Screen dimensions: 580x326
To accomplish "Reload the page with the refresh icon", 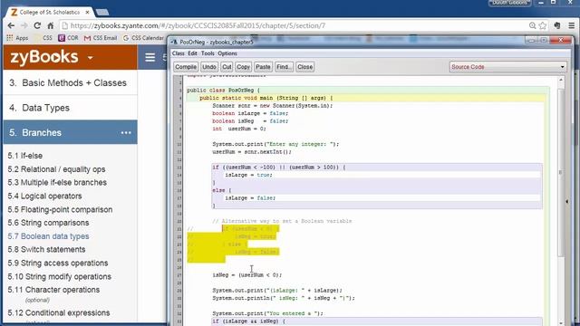I will [x=37, y=25].
